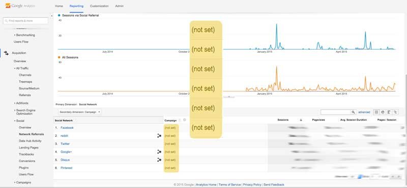Collapse the Social section
407x188 pixels.
[x=19, y=121]
